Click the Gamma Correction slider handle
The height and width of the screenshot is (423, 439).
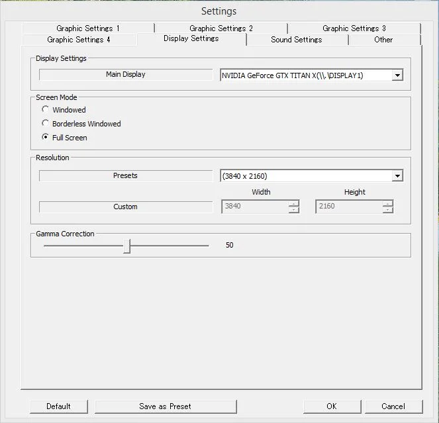127,246
